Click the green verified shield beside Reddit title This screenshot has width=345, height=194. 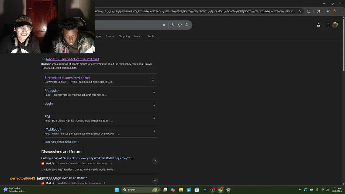click(x=43, y=59)
